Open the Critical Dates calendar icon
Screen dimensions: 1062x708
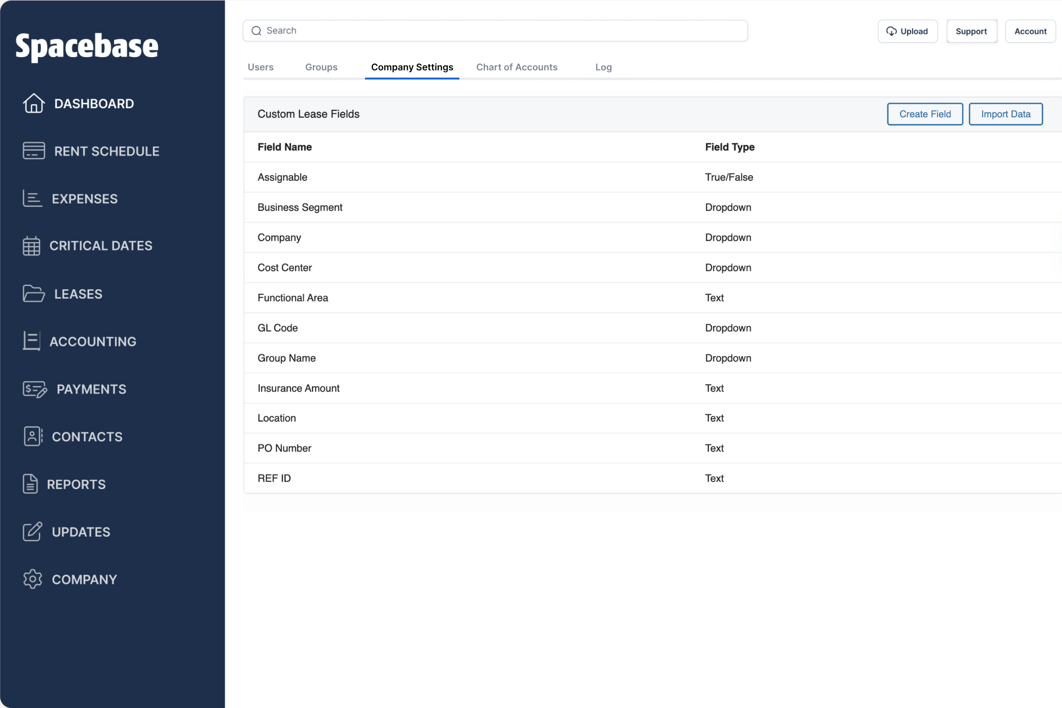[x=32, y=246]
